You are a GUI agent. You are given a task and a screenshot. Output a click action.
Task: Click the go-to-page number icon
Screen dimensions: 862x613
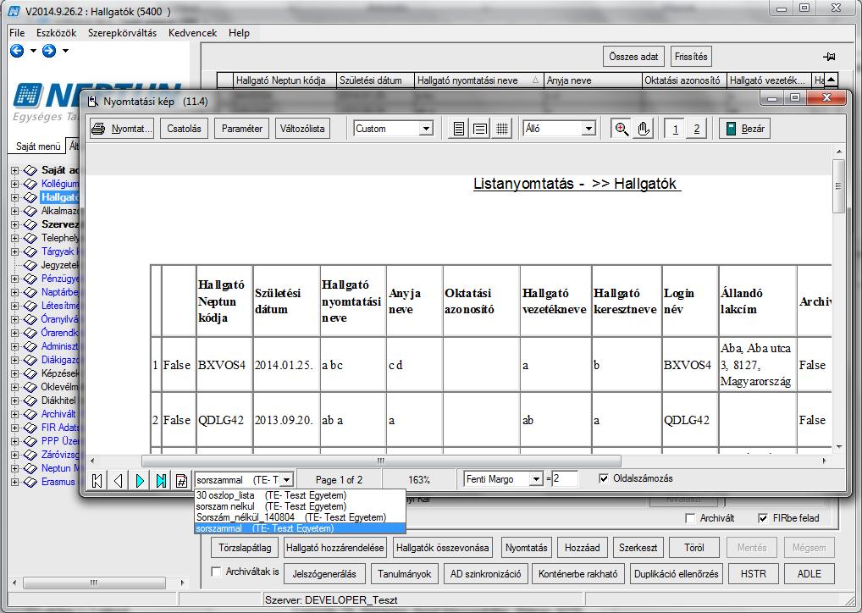181,481
